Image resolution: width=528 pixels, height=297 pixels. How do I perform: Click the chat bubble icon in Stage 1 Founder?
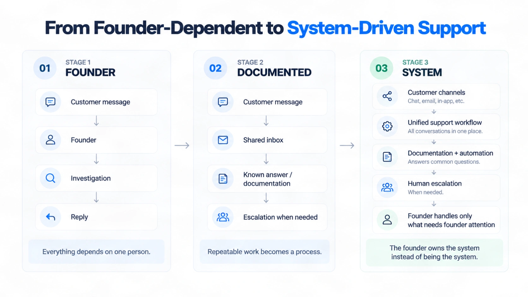51,102
